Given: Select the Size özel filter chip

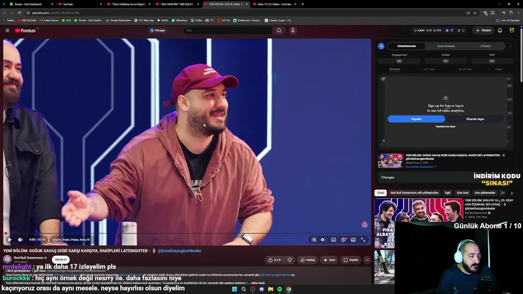Looking at the screenshot, I should [x=463, y=193].
